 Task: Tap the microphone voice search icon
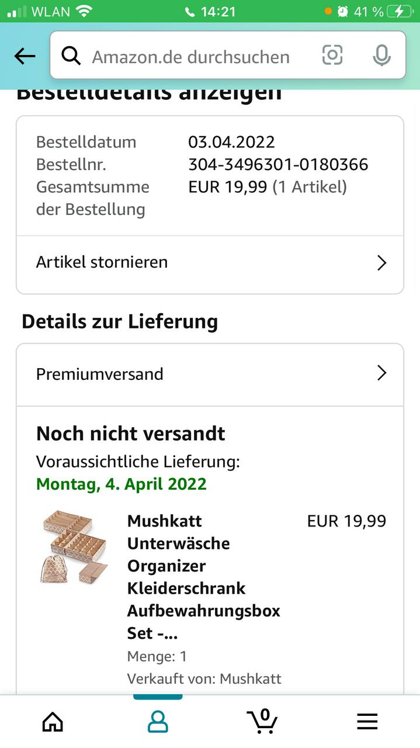[381, 56]
